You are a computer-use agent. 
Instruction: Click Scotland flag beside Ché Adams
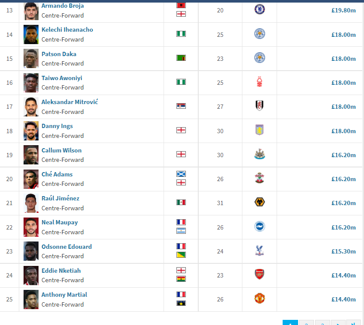pyautogui.click(x=181, y=174)
